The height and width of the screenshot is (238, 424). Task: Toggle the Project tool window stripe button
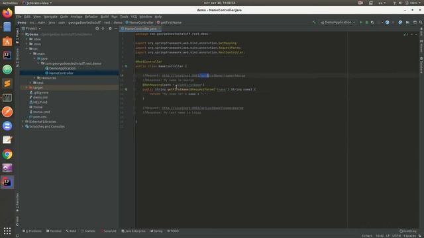(x=17, y=35)
